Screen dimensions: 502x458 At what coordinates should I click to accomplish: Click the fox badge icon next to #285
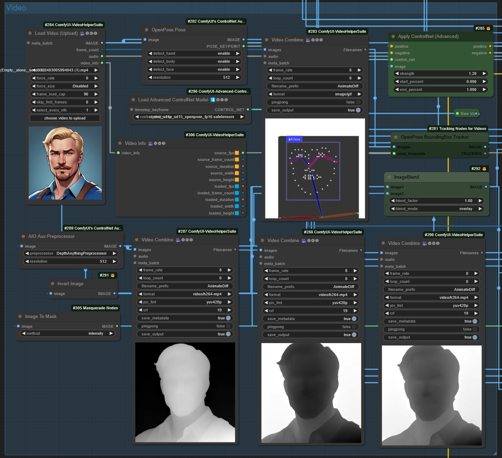coord(488,29)
